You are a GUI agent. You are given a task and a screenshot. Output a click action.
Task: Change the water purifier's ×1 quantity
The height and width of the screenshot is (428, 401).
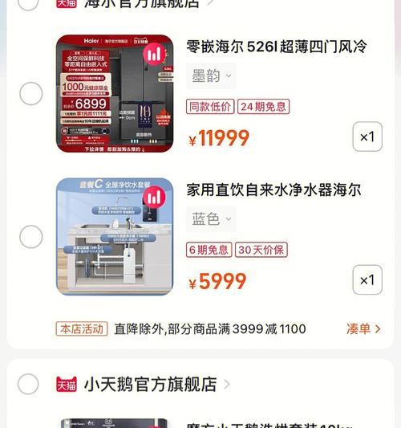click(x=367, y=279)
